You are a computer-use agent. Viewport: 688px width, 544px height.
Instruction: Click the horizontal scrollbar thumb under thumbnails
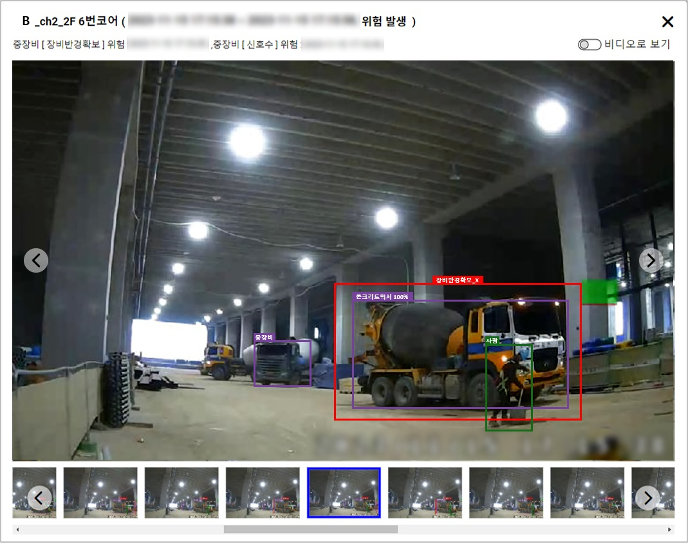(311, 530)
